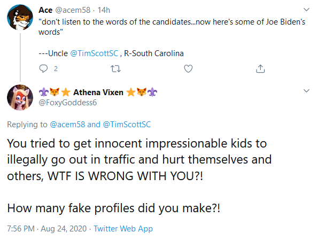This screenshot has height=240, width=318.
Task: Open the Twitter Web App source link
Action: (123, 229)
